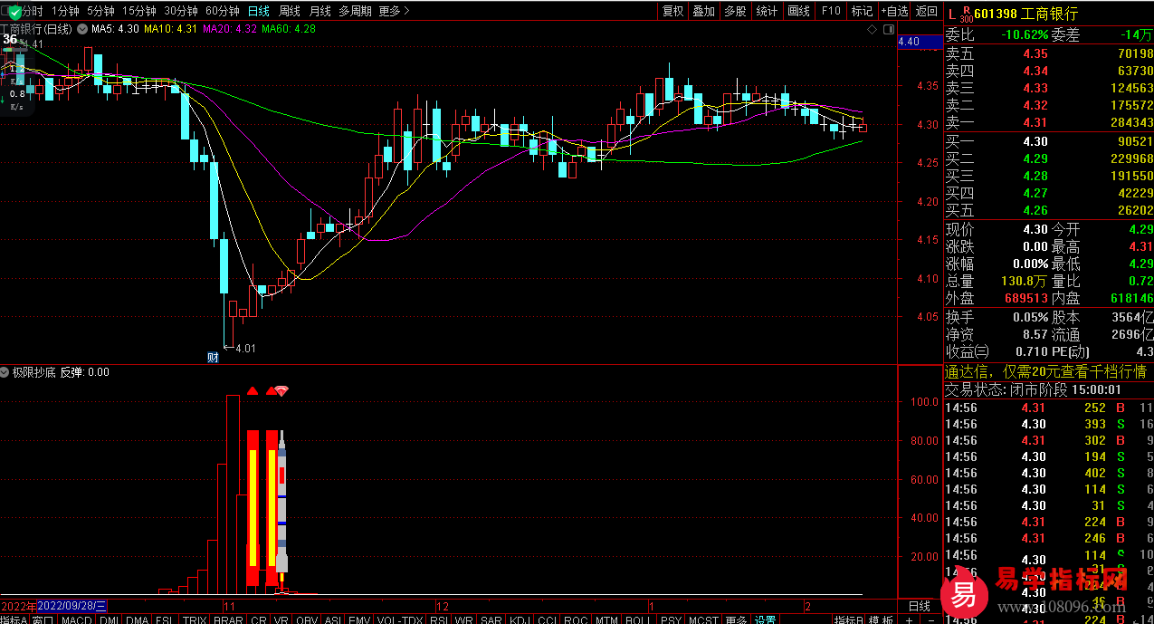Click the plus button on indicator bar
This screenshot has width=1154, height=624.
click(x=909, y=619)
